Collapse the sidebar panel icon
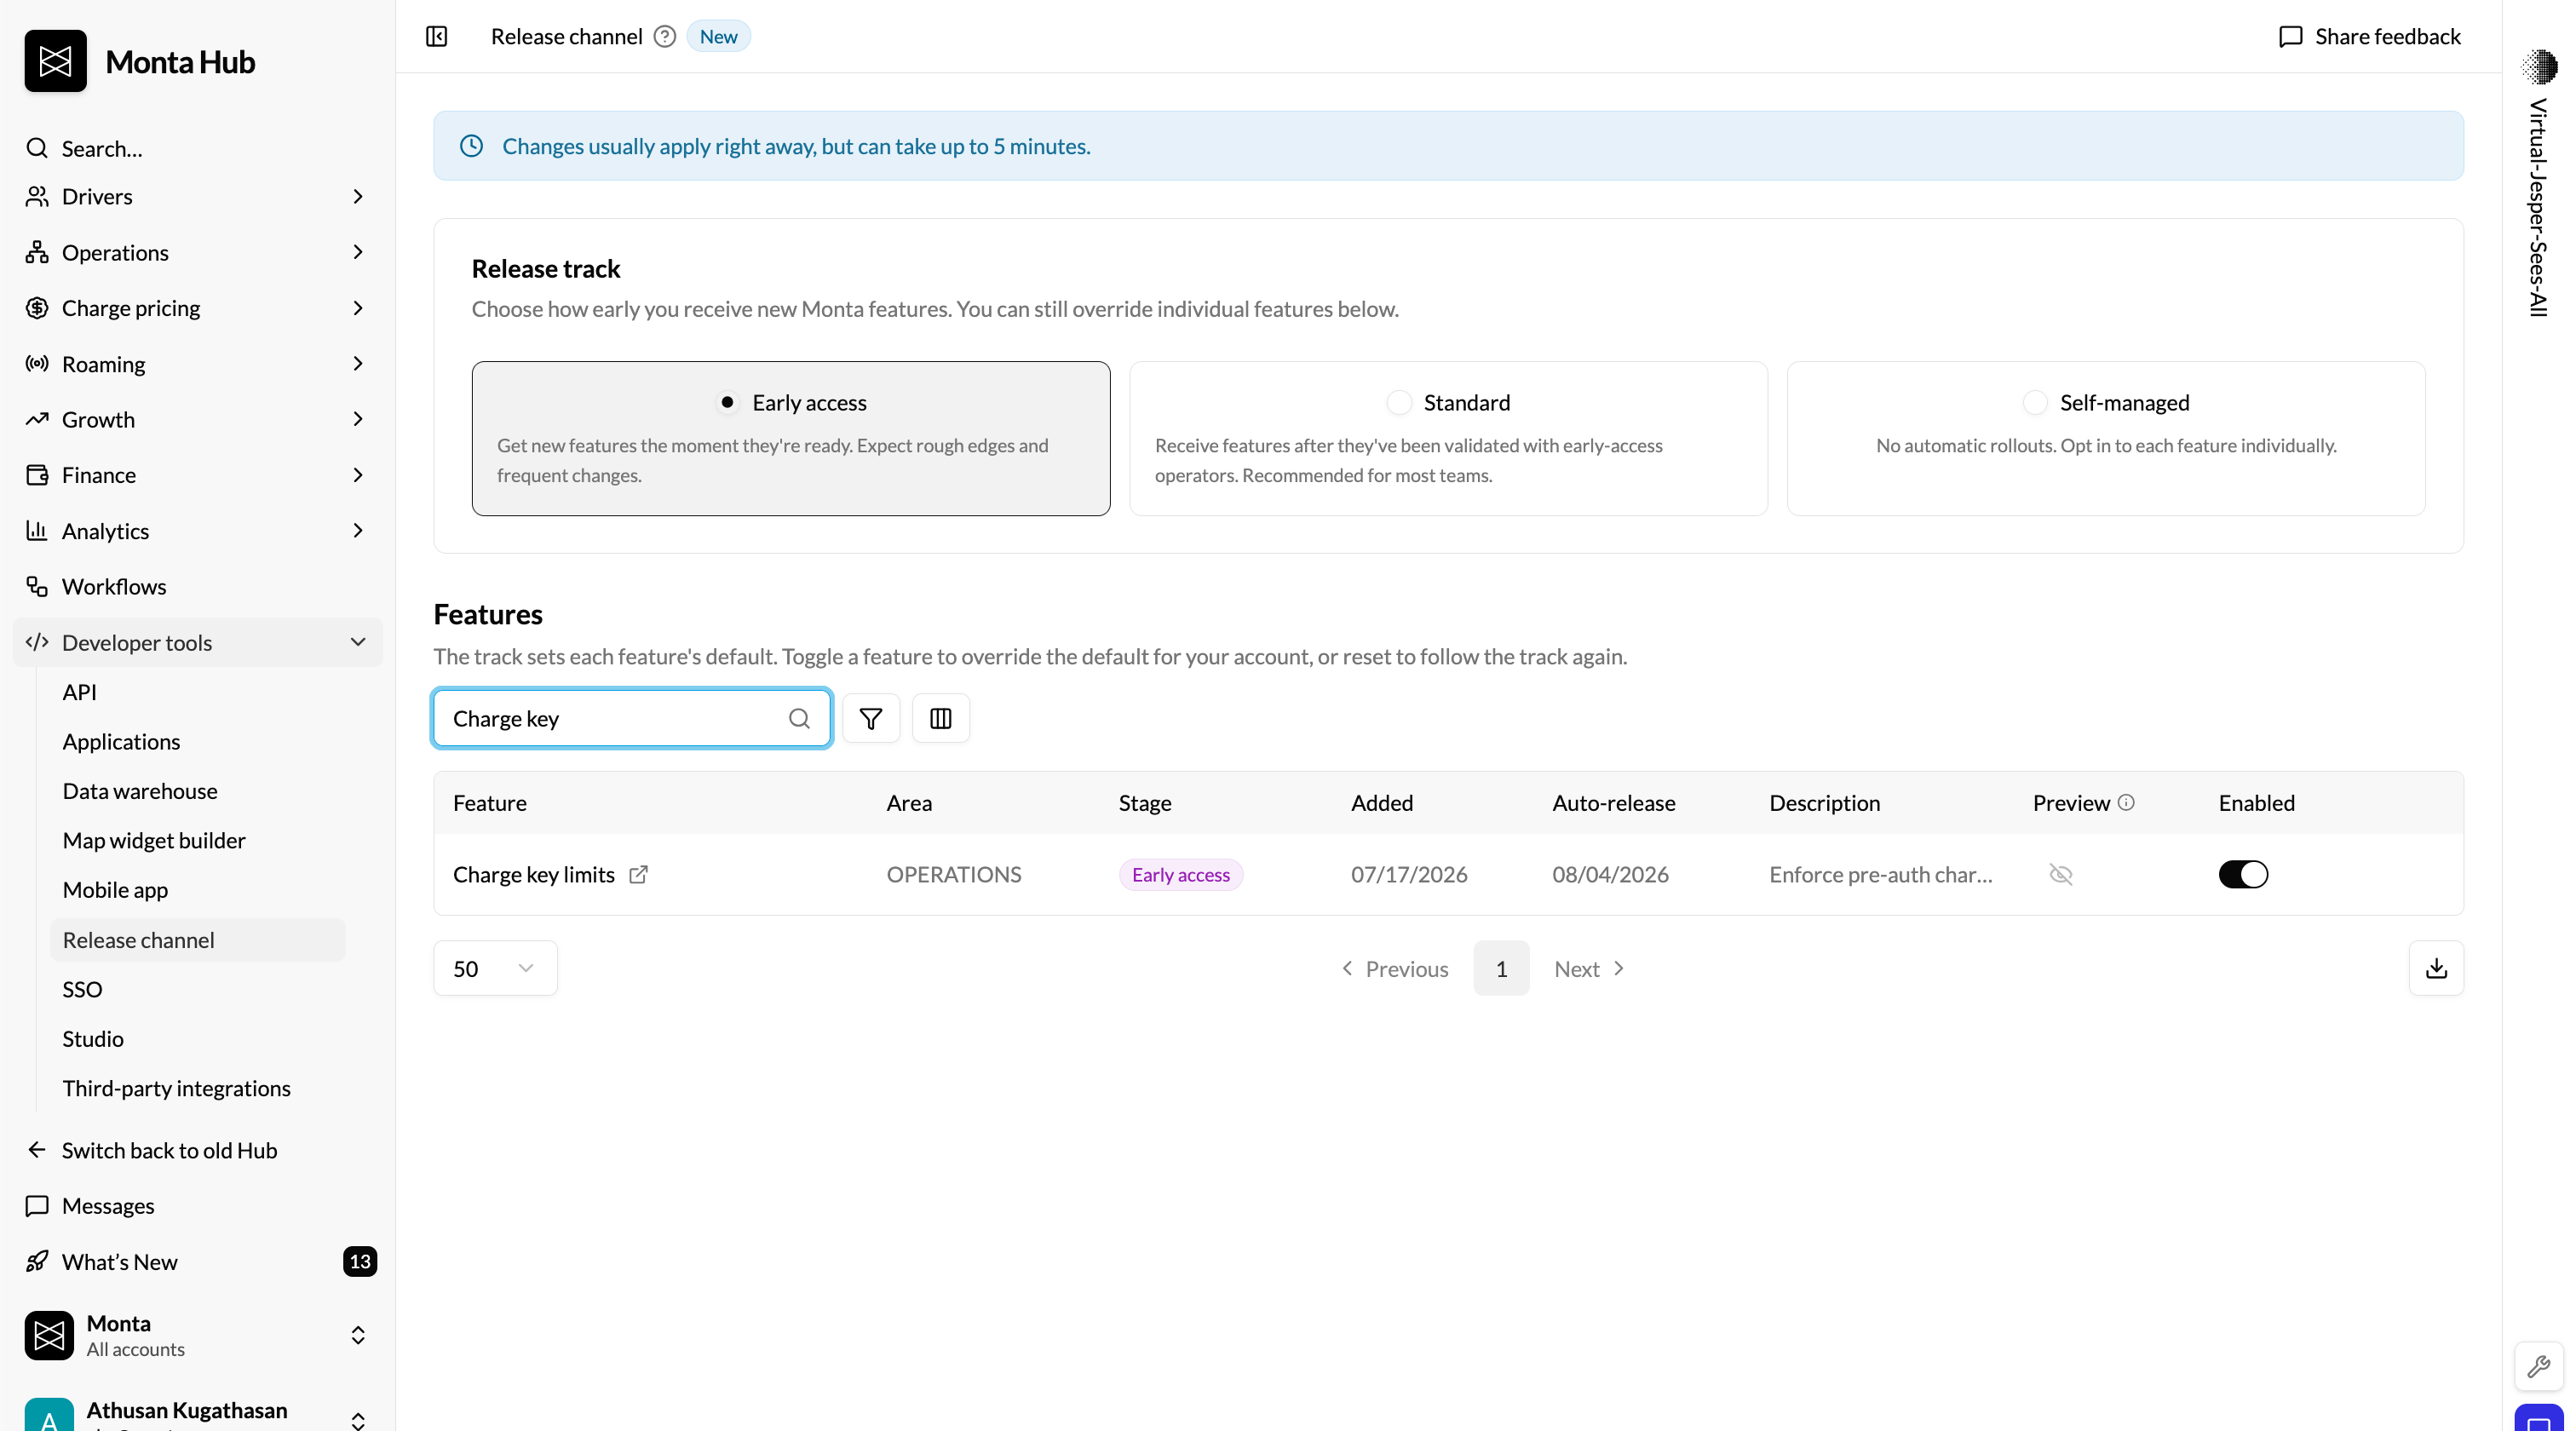 tap(437, 37)
